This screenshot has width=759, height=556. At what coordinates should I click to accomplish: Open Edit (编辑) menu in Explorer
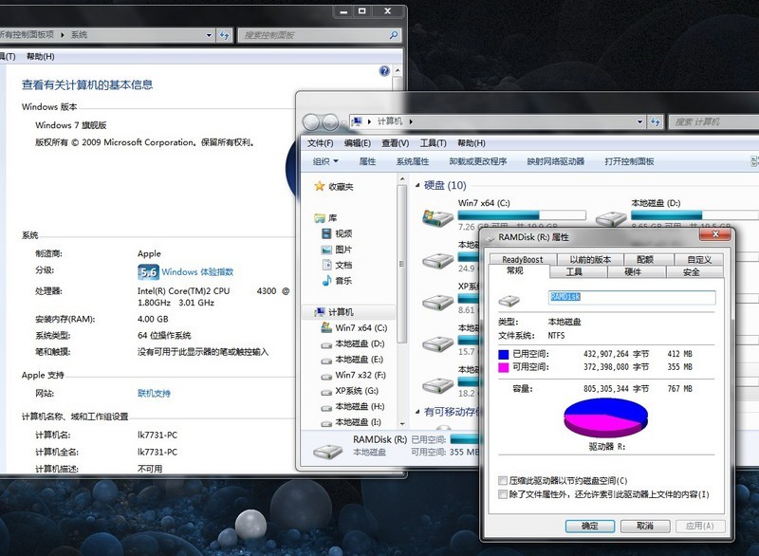point(358,143)
